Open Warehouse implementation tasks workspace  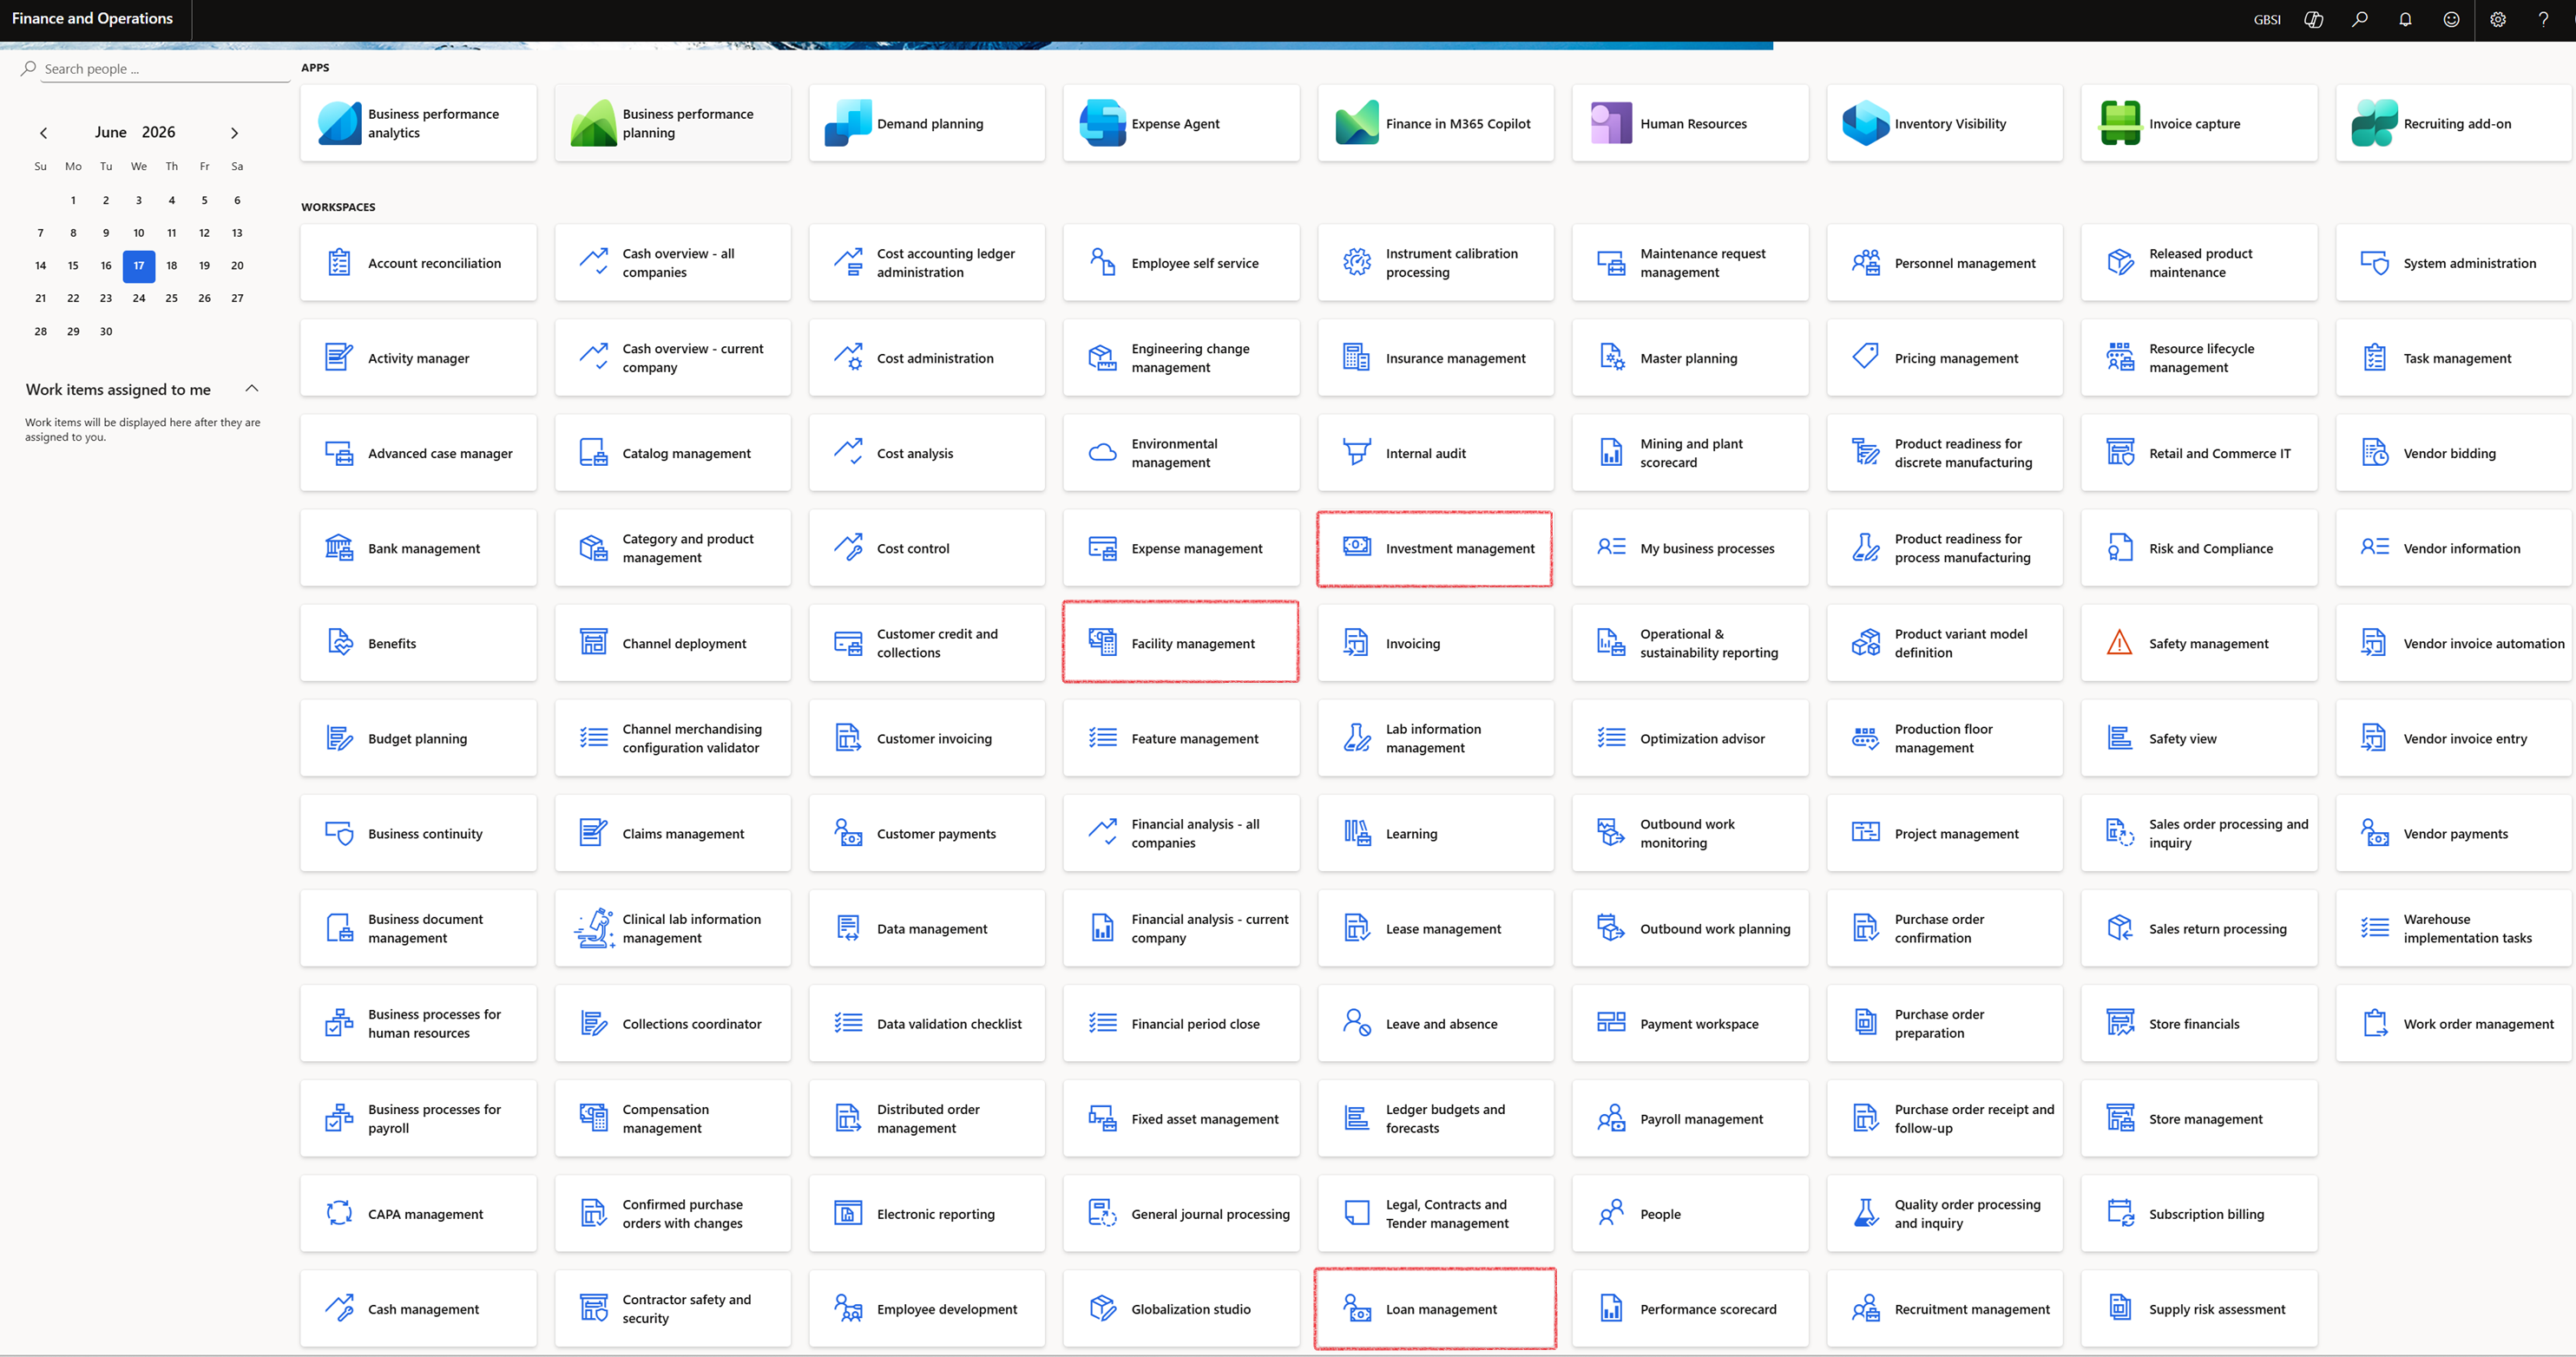(2454, 928)
